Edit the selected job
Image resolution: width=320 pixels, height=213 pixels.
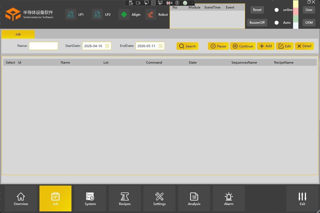pos(285,46)
